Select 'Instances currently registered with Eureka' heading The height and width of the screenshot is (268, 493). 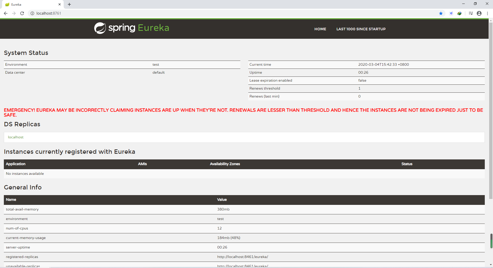(x=70, y=151)
